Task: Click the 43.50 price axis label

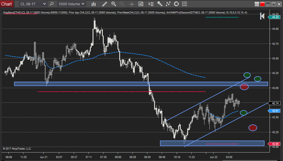Action: [x=275, y=59]
